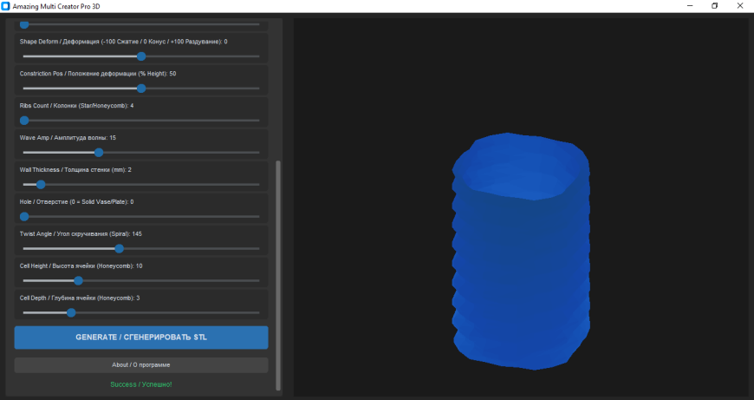
Task: Click the Shape Deform / Деформация label
Action: (x=124, y=42)
